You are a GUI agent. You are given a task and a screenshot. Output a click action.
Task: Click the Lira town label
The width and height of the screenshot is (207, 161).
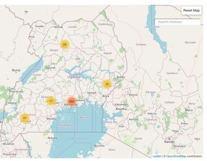click(78, 58)
